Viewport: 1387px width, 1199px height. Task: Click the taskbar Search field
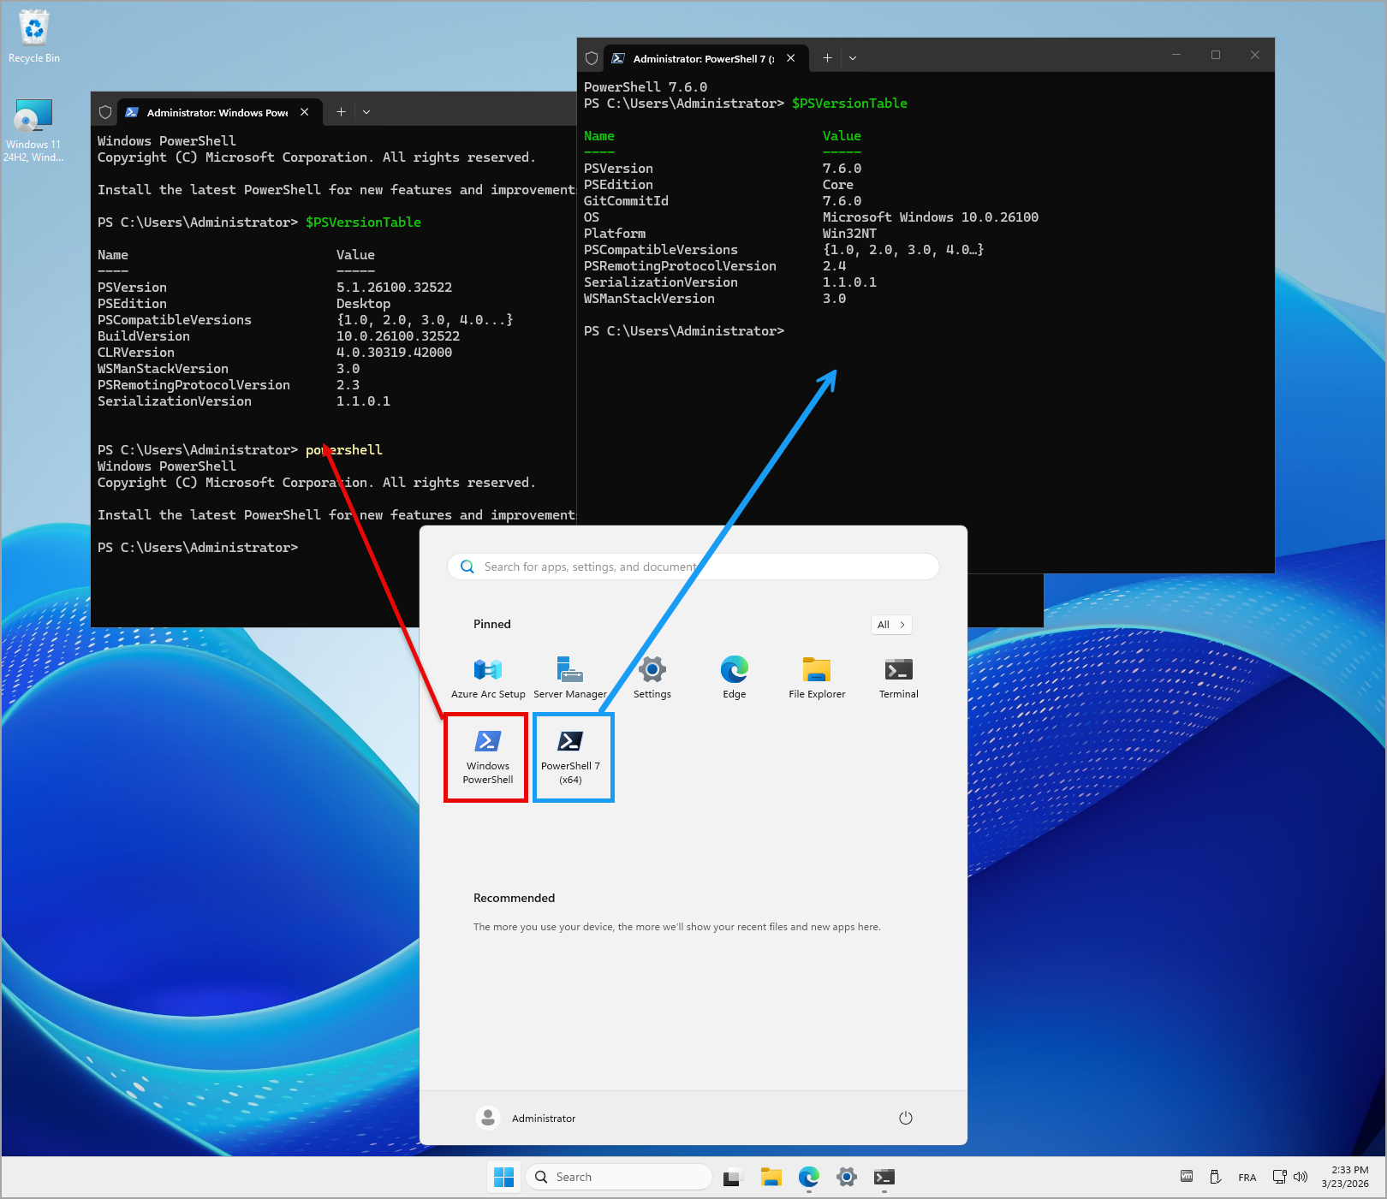pos(619,1177)
